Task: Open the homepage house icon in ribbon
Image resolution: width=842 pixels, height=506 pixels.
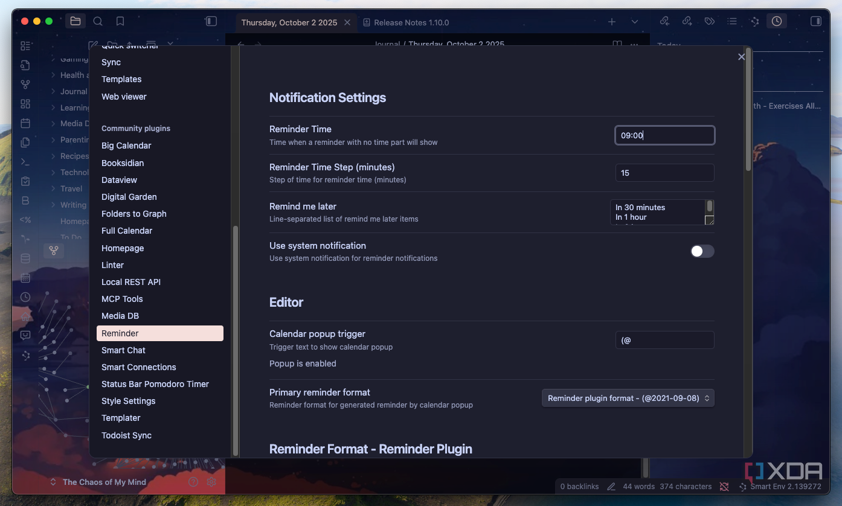Action: tap(25, 316)
